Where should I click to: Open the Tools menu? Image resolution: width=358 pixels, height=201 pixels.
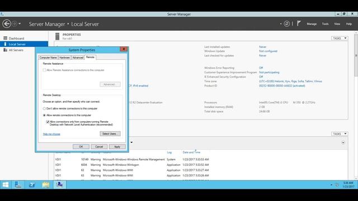[x=325, y=24]
